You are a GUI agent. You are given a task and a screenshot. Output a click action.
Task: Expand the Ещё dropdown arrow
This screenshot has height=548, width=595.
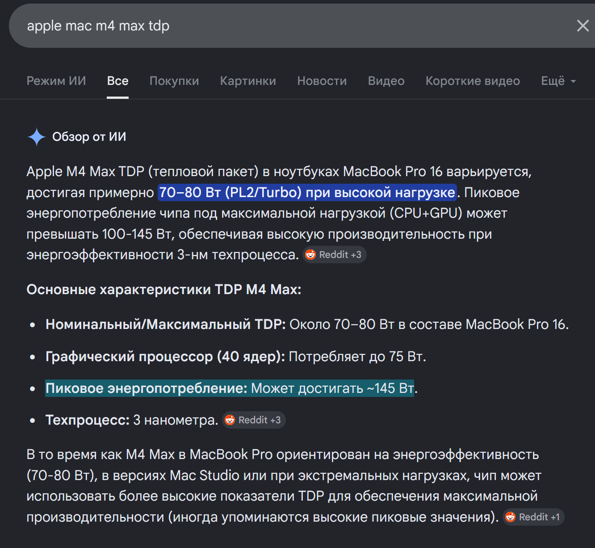tap(573, 81)
